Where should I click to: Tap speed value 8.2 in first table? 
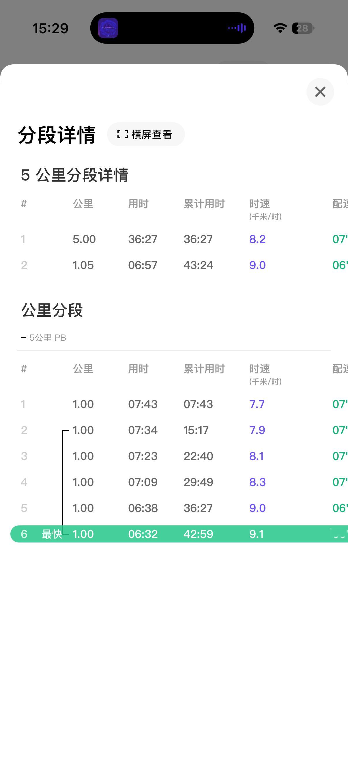tap(258, 239)
